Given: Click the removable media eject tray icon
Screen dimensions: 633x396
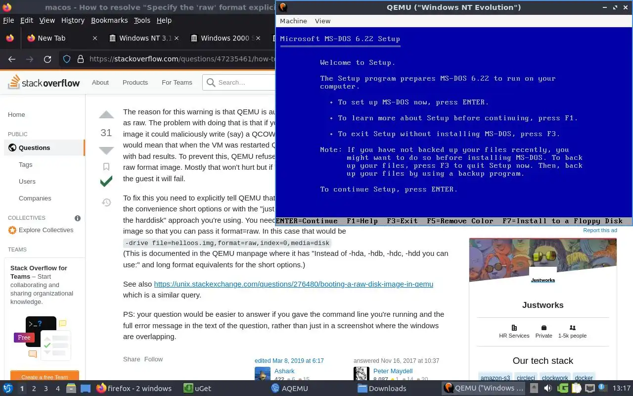Looking at the screenshot, I should [534, 388].
